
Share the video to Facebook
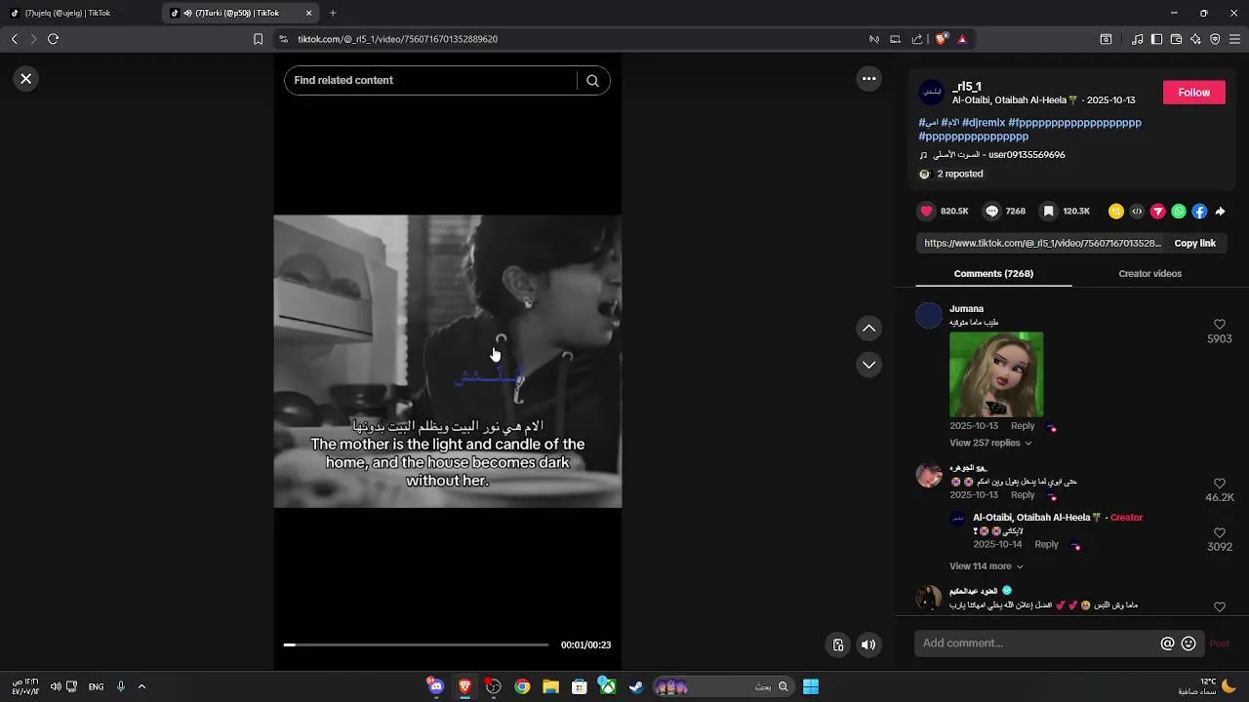click(x=1199, y=212)
